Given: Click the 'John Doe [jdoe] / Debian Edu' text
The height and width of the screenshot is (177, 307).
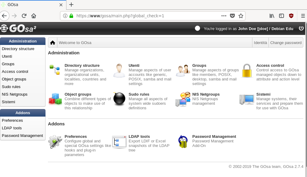Looking at the screenshot, I should coord(265,29).
